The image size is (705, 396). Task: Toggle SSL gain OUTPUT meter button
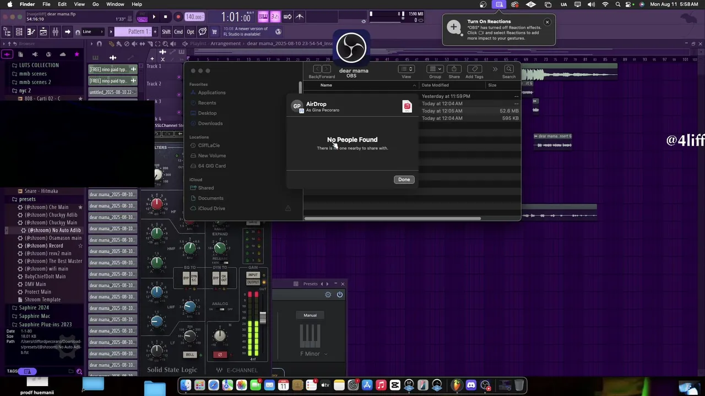(x=253, y=282)
